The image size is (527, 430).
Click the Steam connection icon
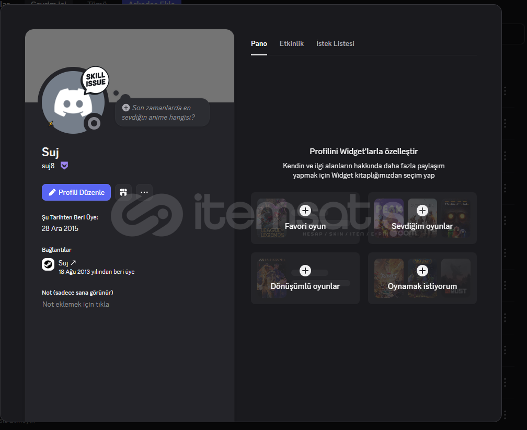(x=48, y=264)
